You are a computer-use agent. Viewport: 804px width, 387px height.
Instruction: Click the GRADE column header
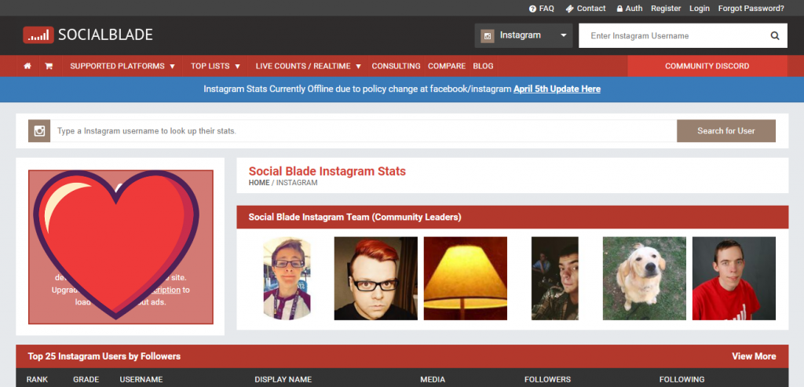click(x=86, y=380)
